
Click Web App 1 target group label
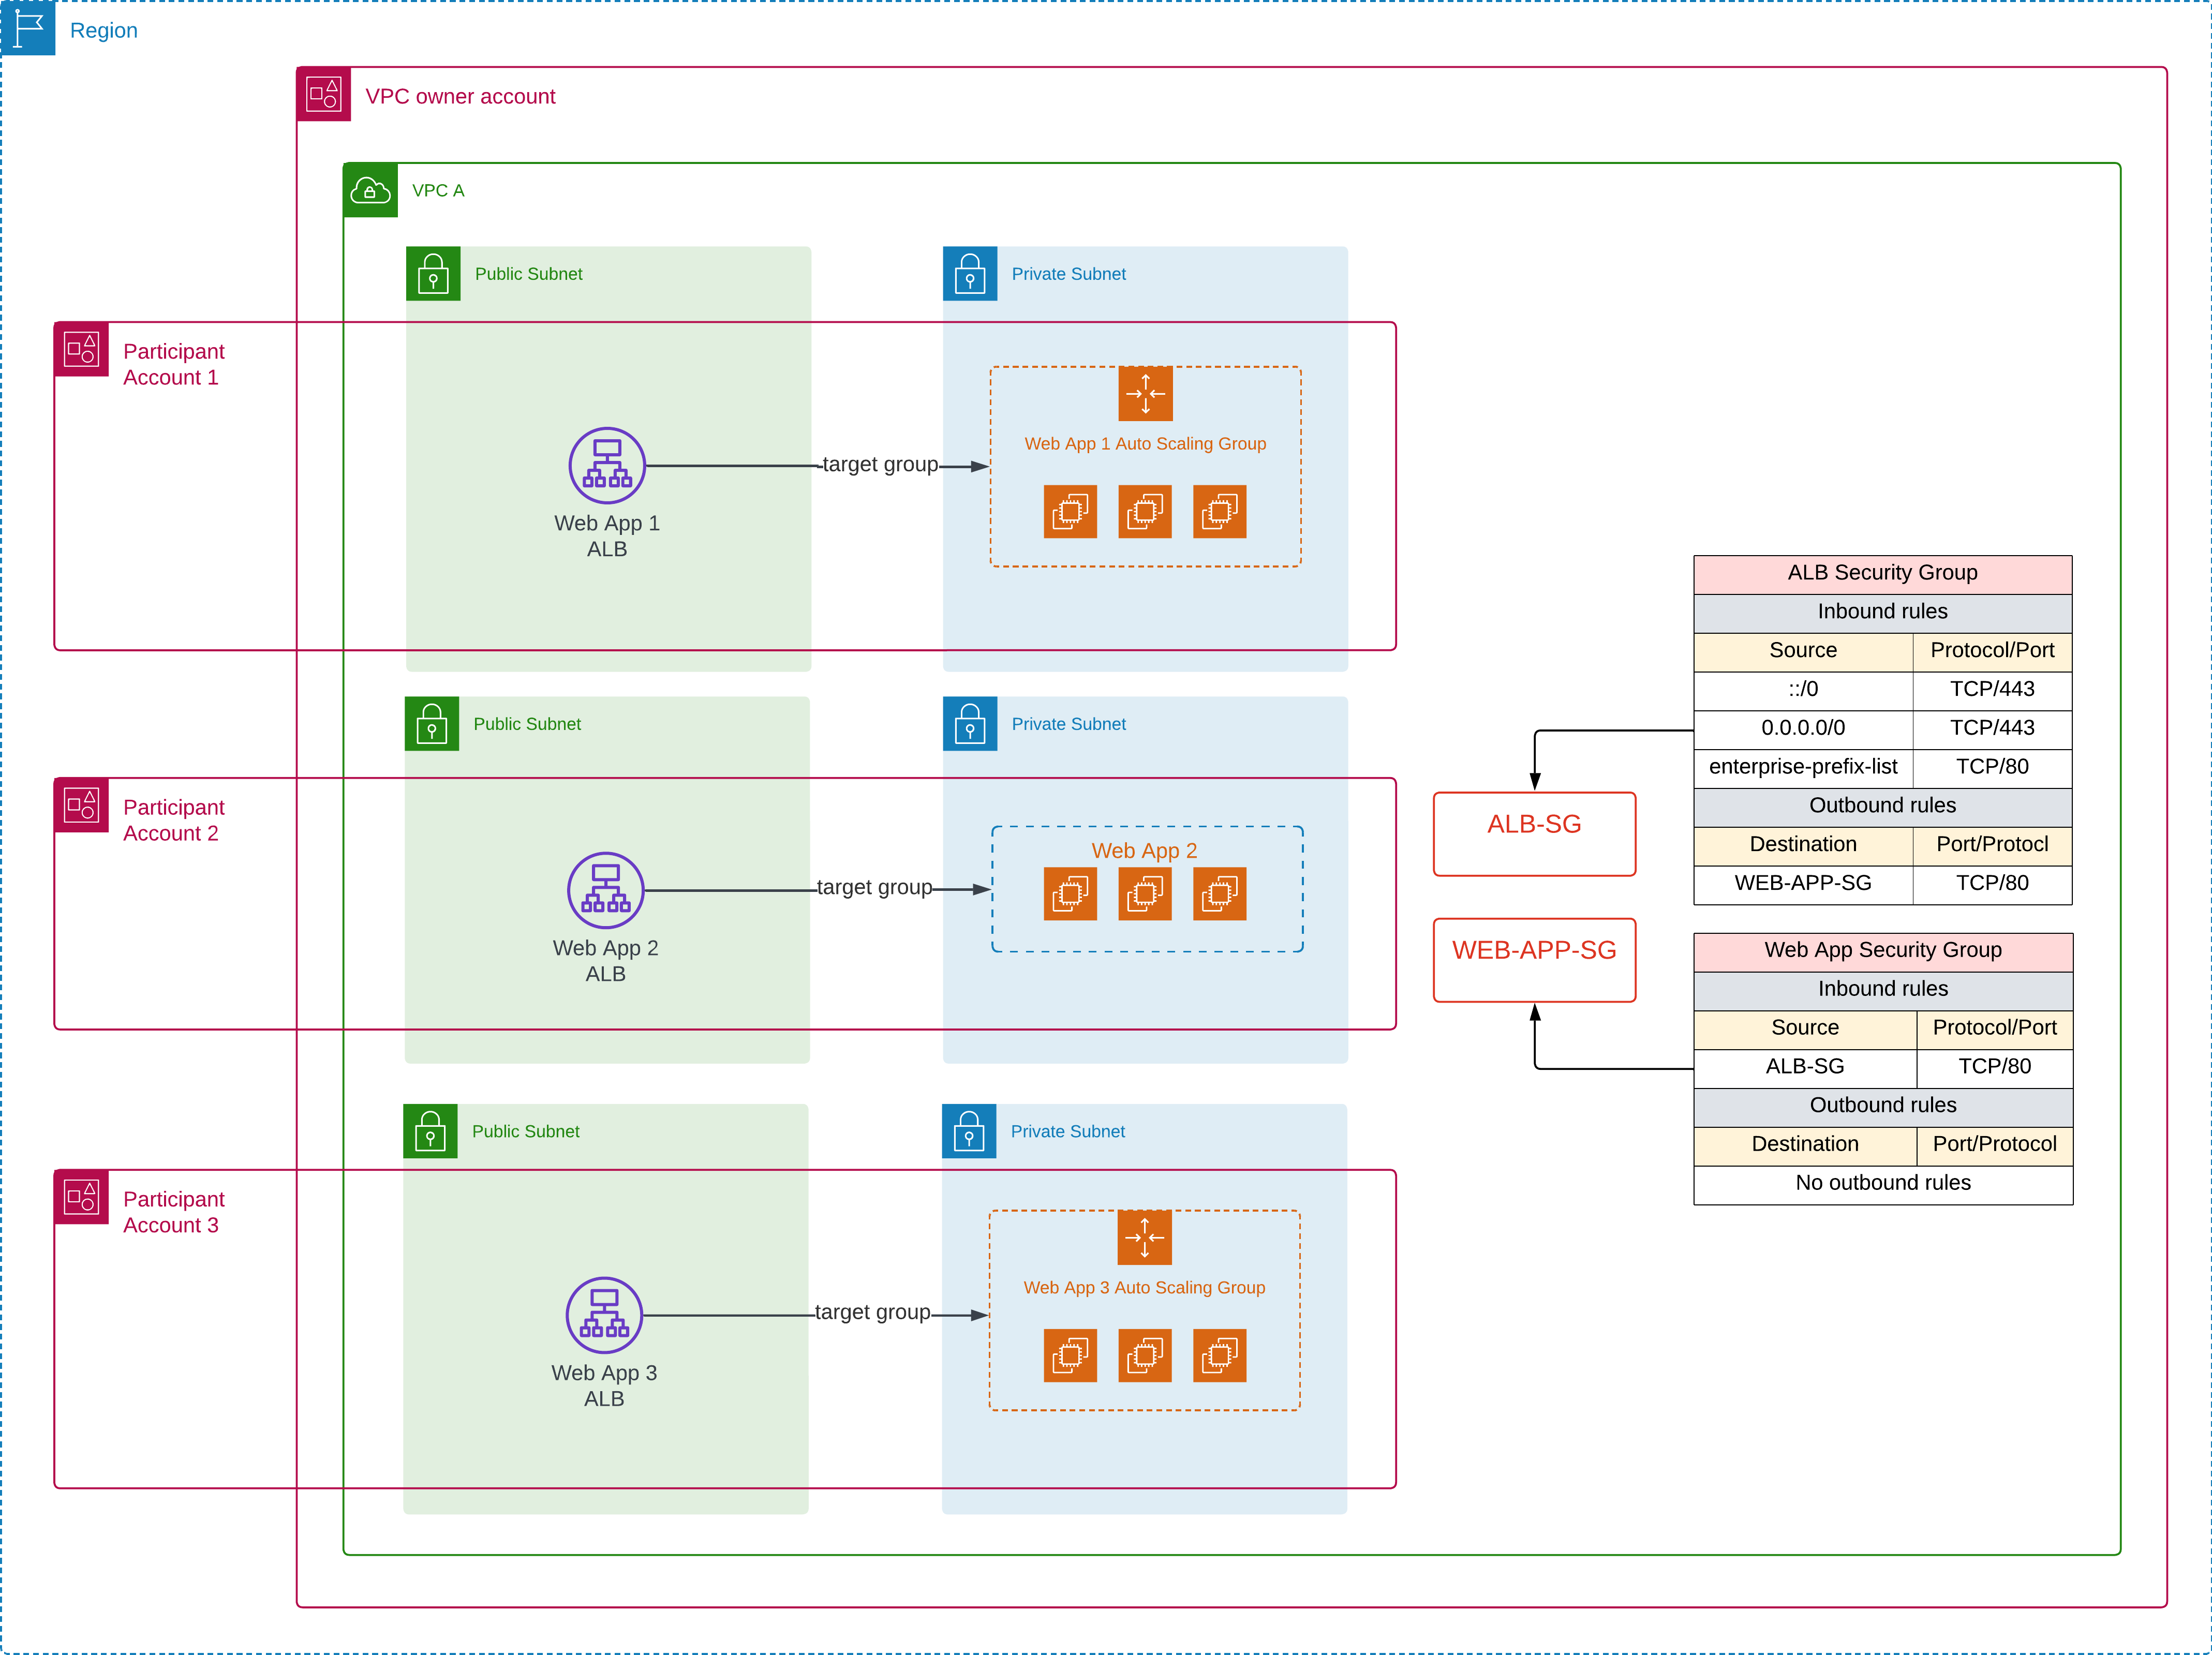879,464
